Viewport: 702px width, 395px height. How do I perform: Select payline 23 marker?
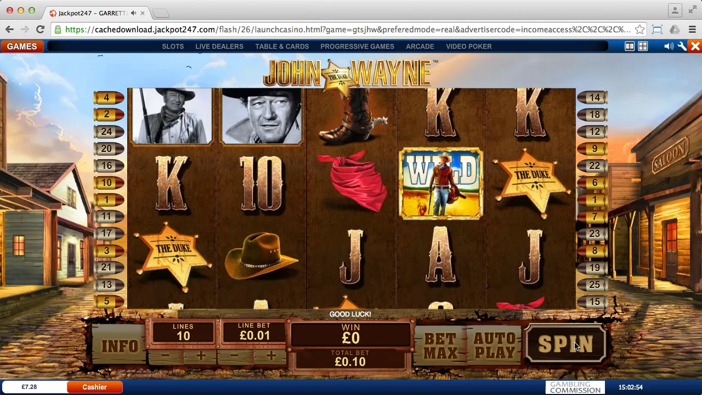point(593,234)
